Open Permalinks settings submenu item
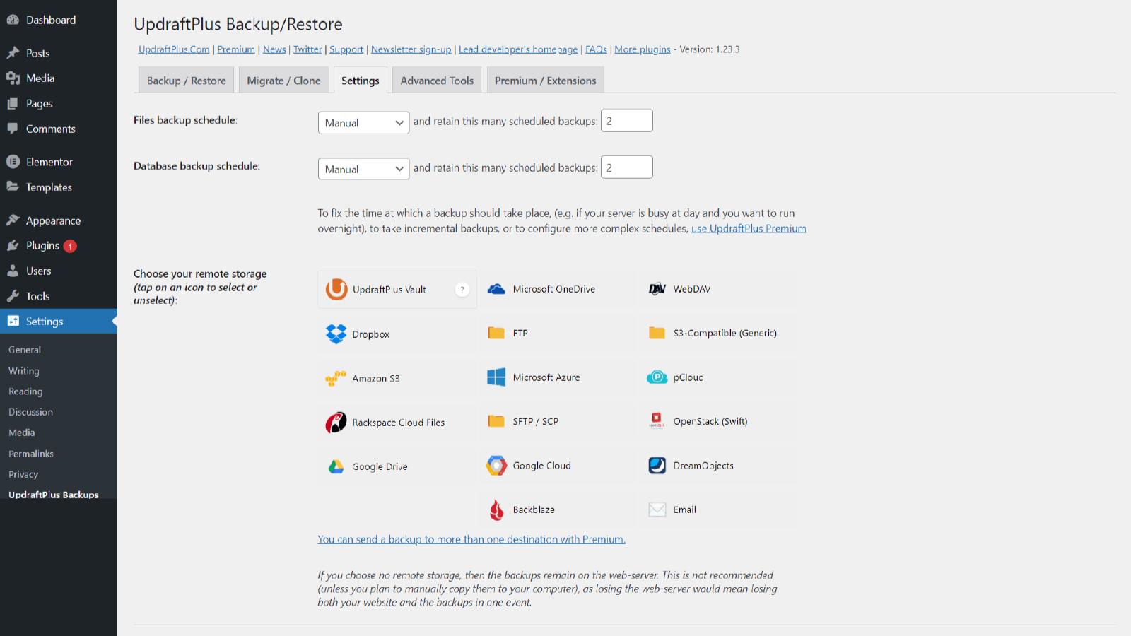This screenshot has width=1131, height=636. [x=31, y=454]
